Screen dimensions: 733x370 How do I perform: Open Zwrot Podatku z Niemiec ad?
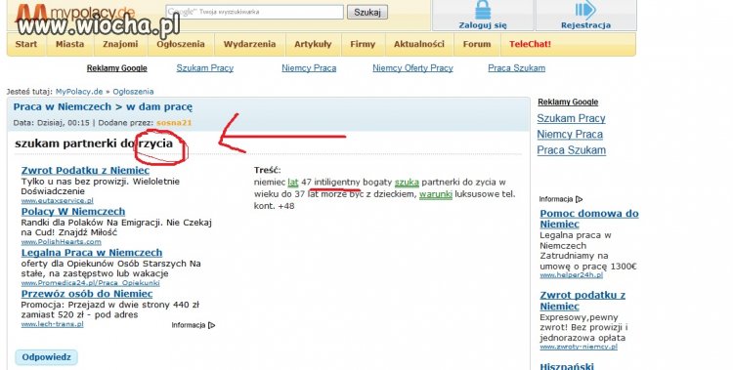[x=86, y=171]
